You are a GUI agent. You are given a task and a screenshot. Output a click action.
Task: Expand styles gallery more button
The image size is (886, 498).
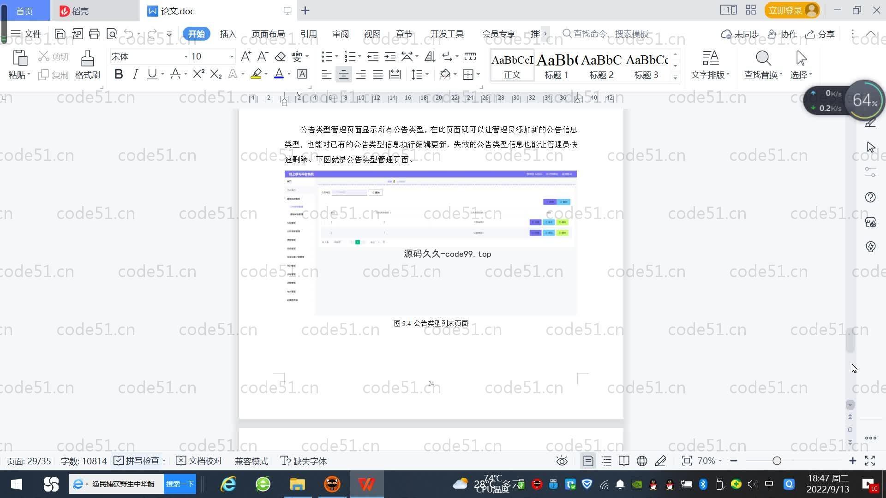point(675,77)
